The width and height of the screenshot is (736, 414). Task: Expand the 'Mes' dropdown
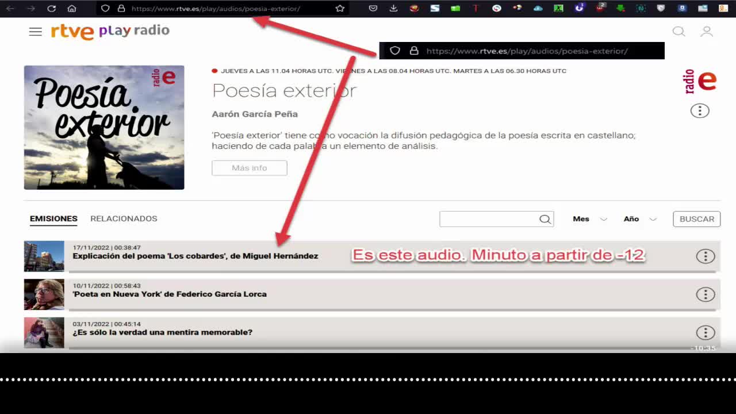(x=590, y=219)
